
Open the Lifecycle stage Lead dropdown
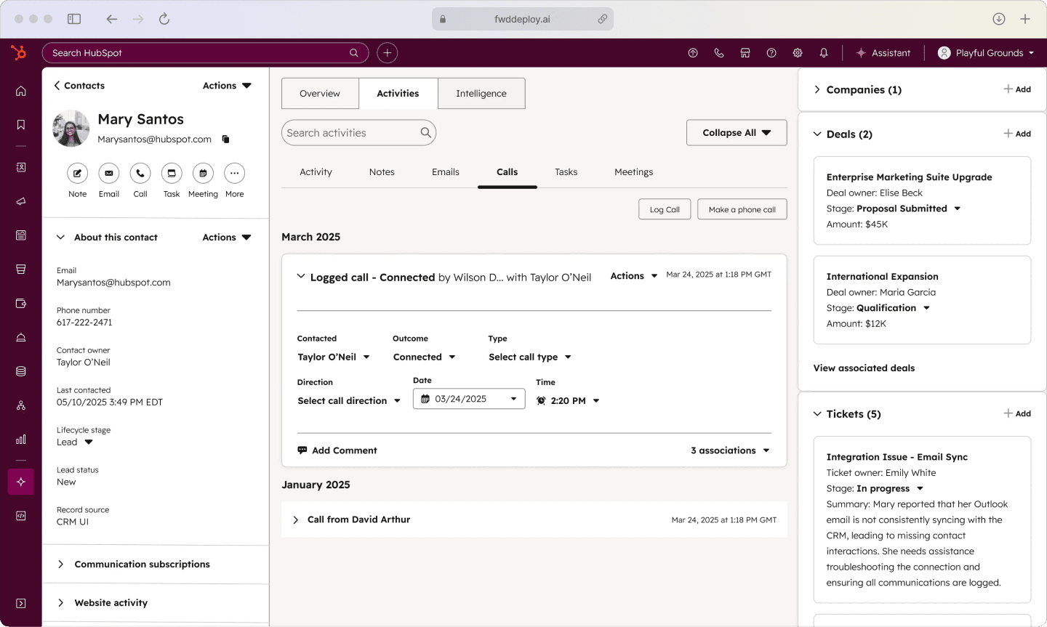(75, 442)
